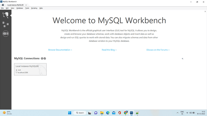Open the MySQL Connections sidebar view
This screenshot has height=116, width=207.
click(5, 15)
